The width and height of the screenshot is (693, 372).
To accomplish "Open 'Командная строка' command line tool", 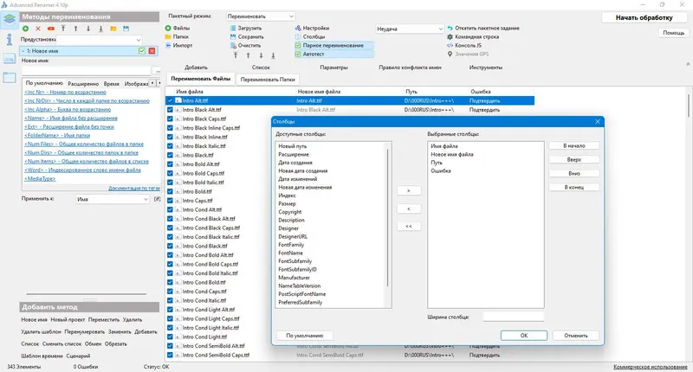I will [473, 36].
